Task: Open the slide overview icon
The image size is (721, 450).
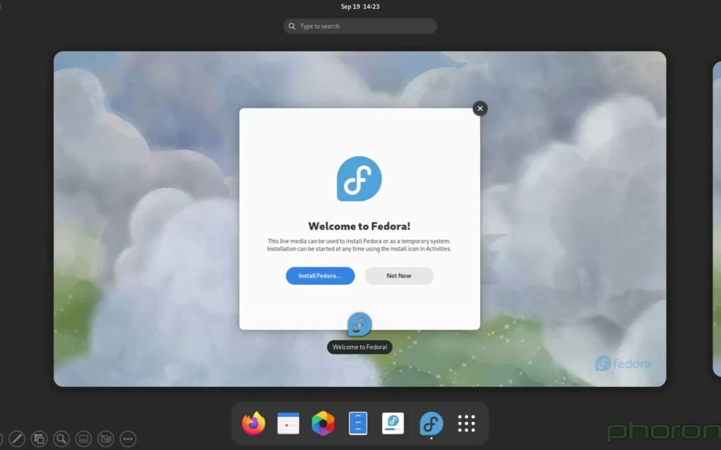Action: click(x=39, y=439)
